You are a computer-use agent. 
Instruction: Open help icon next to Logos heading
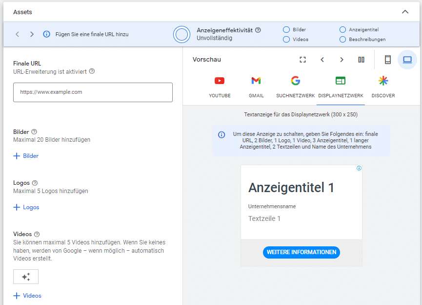point(35,183)
